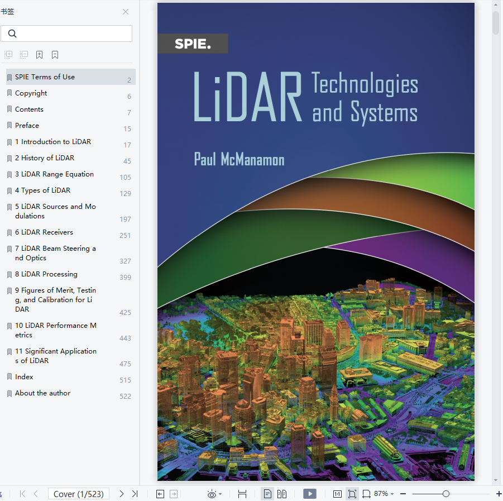Go forward to the next view

click(174, 494)
